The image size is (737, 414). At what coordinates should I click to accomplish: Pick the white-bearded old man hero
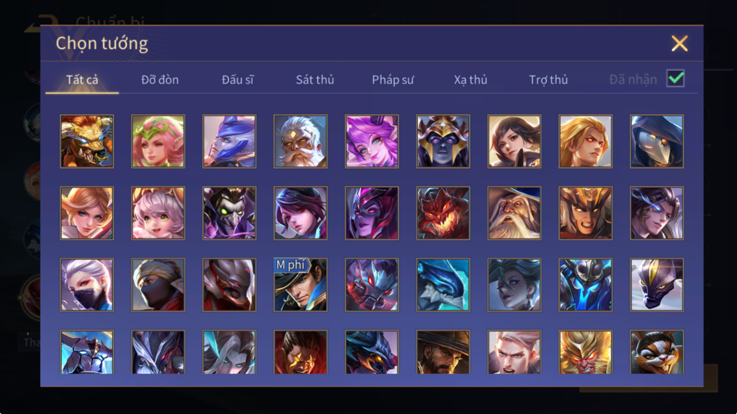point(301,141)
